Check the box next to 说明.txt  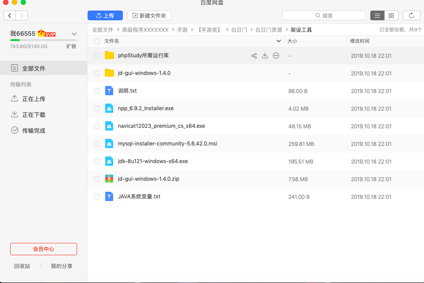97,91
